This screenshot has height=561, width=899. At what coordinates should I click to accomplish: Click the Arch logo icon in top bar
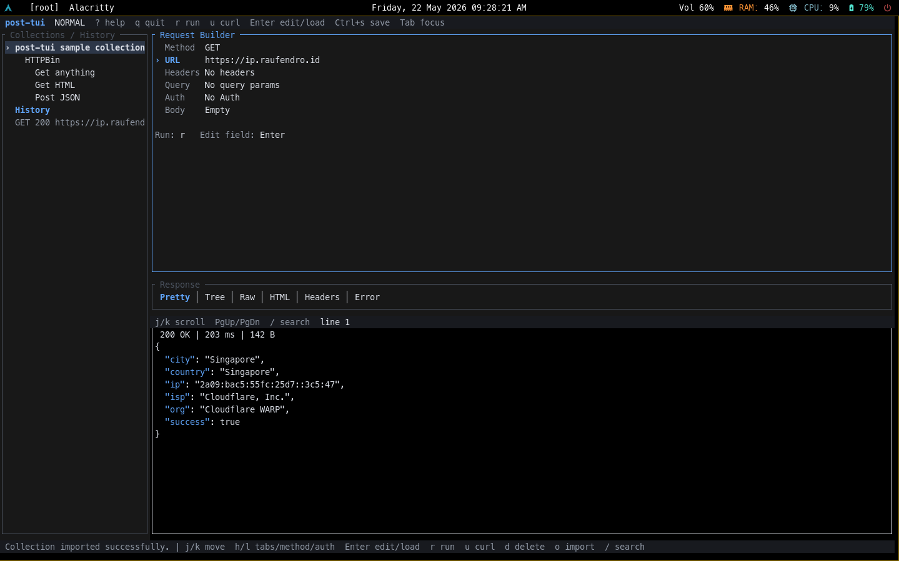click(x=8, y=8)
